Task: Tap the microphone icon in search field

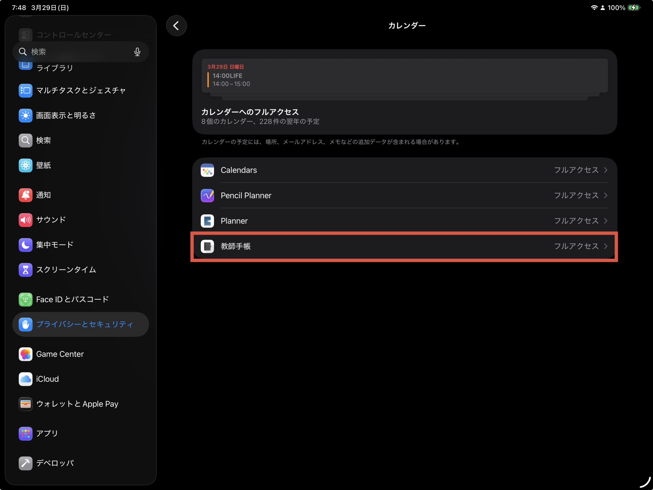Action: [137, 52]
